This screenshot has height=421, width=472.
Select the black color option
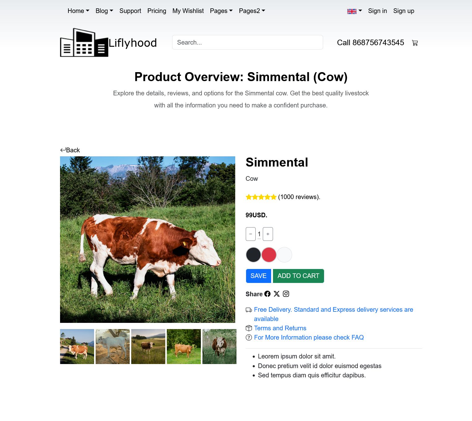tap(253, 255)
